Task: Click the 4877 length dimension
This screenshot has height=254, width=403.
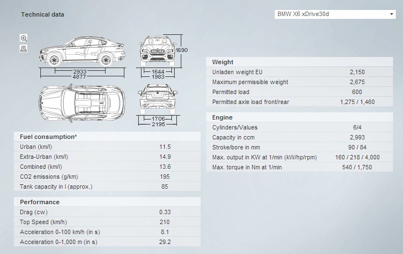Action: point(80,77)
